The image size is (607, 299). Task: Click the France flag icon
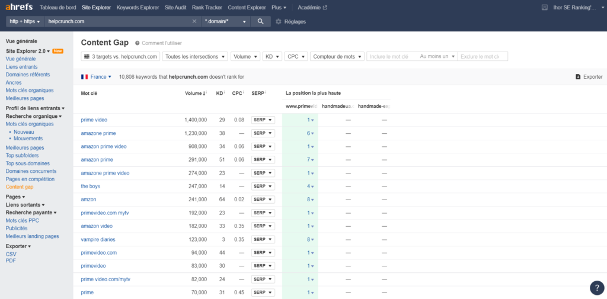[x=84, y=77]
